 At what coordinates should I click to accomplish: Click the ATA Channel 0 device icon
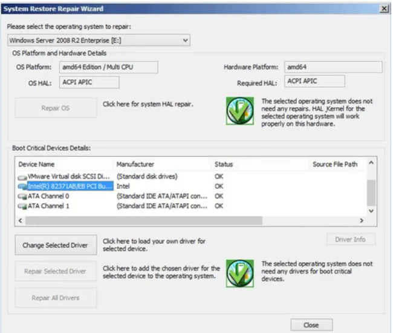[x=22, y=197]
